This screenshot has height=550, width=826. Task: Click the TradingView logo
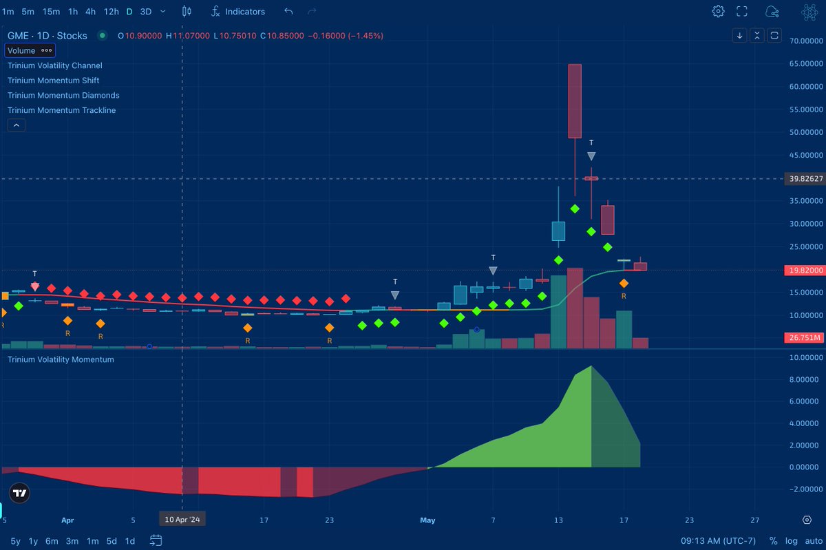pyautogui.click(x=21, y=493)
